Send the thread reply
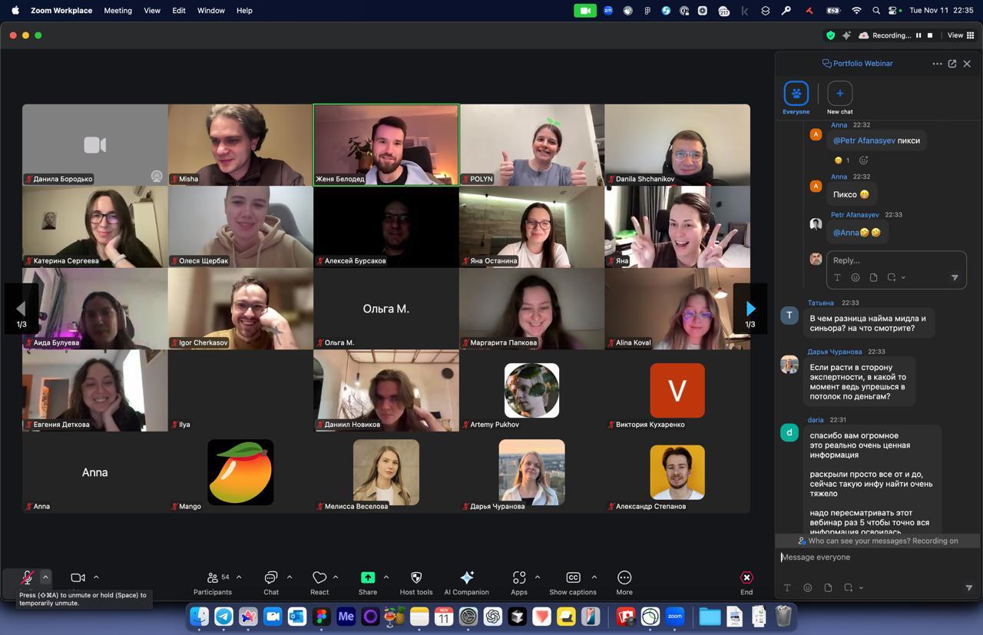This screenshot has height=635, width=983. click(x=955, y=277)
